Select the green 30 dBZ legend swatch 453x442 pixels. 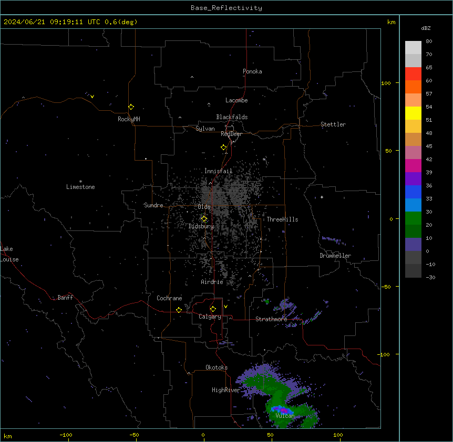(413, 218)
